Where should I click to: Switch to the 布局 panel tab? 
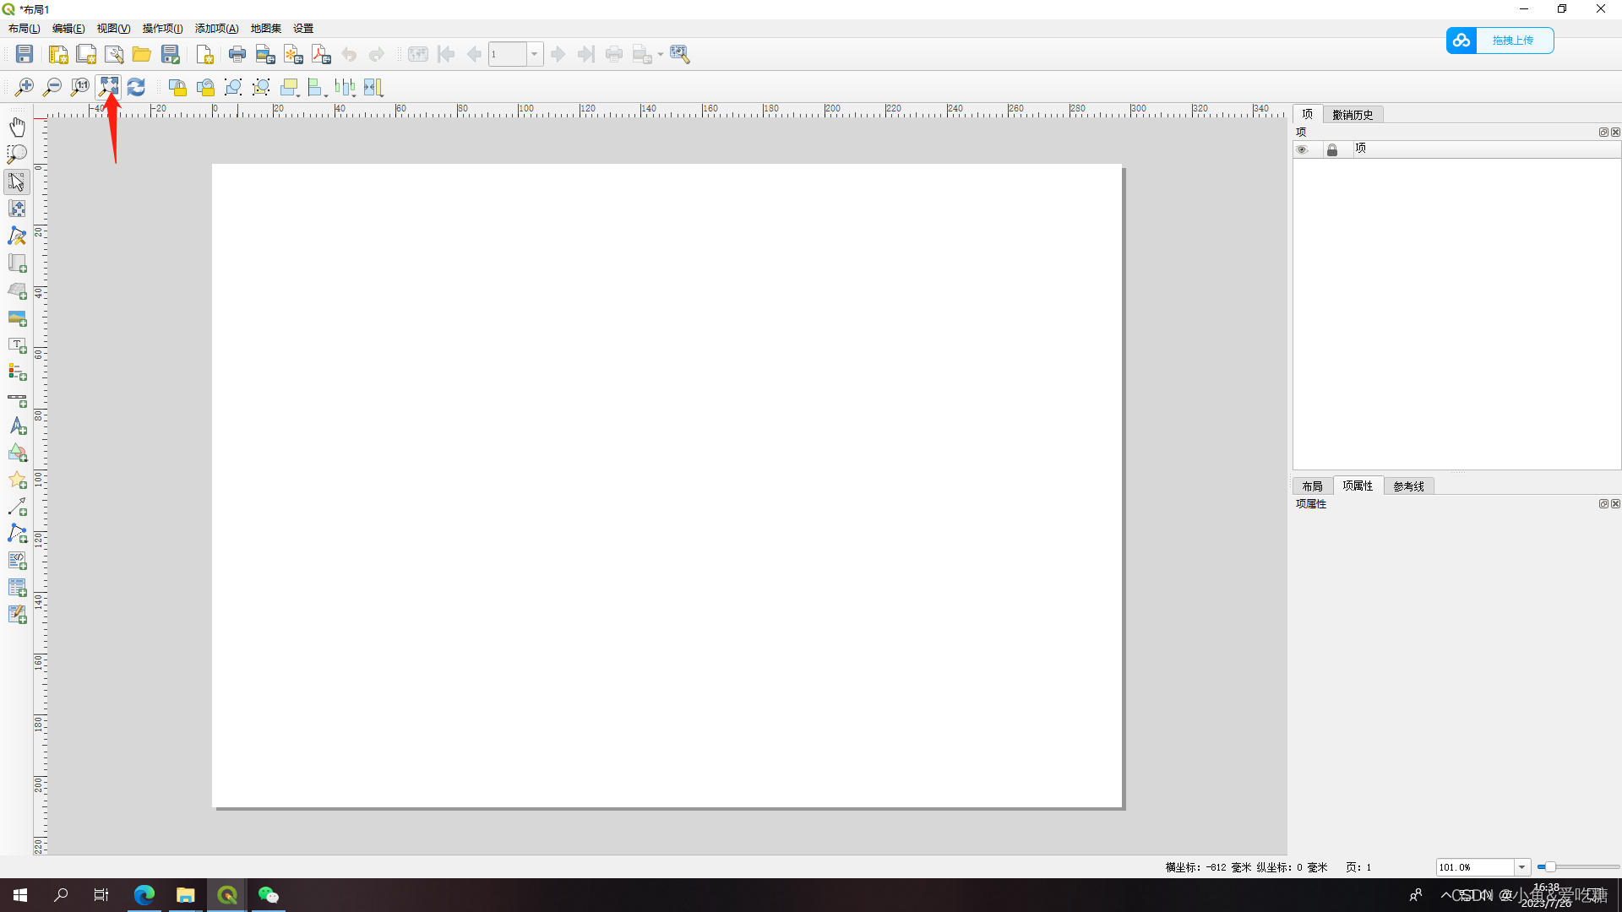[1312, 486]
